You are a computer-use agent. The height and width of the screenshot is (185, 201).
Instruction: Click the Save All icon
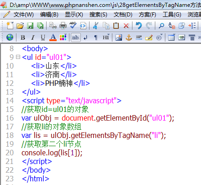coord(40,26)
